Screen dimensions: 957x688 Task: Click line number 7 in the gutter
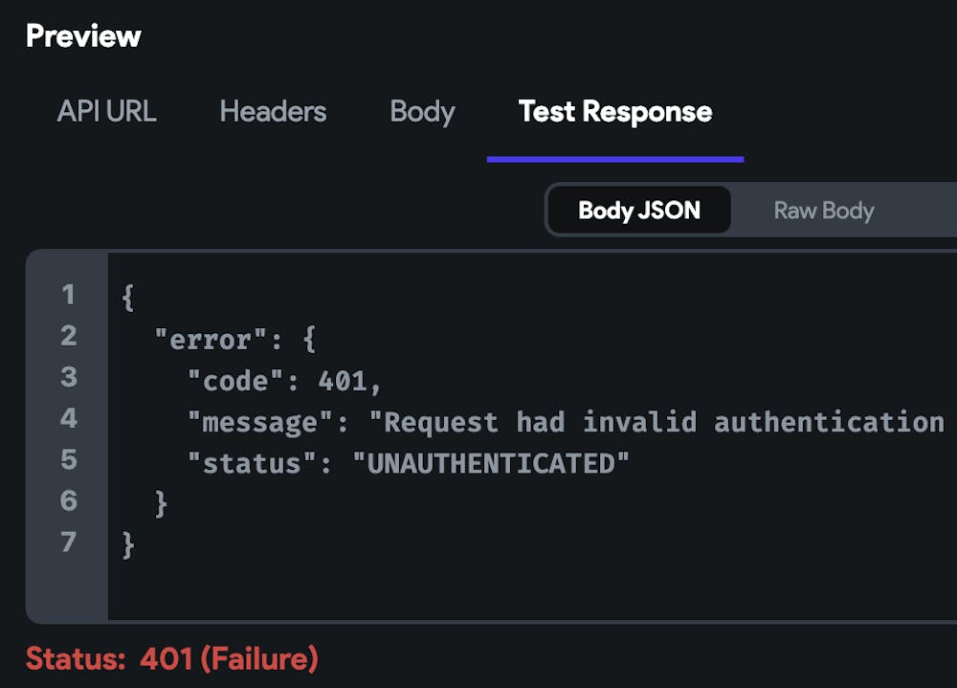tap(68, 542)
